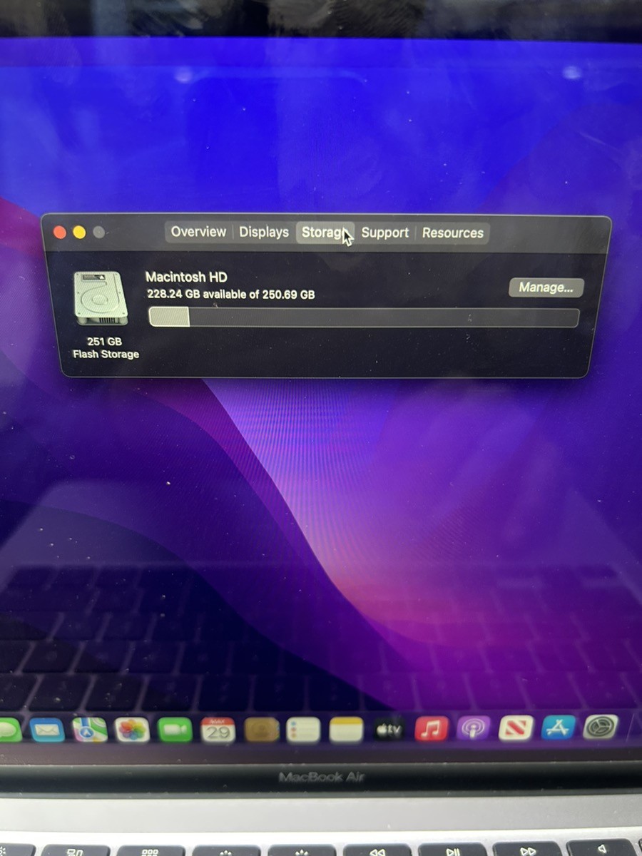642x856 pixels.
Task: Click the 228.24 GB available text
Action: (231, 294)
